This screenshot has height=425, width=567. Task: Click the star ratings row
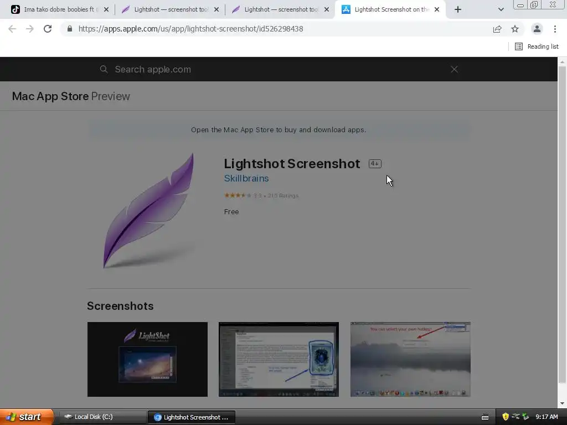click(261, 195)
